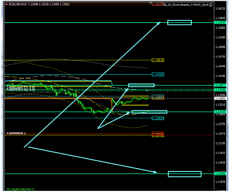Select the yellow 1.14616 level label
Viewport: 231px width, 192px height.
click(158, 60)
